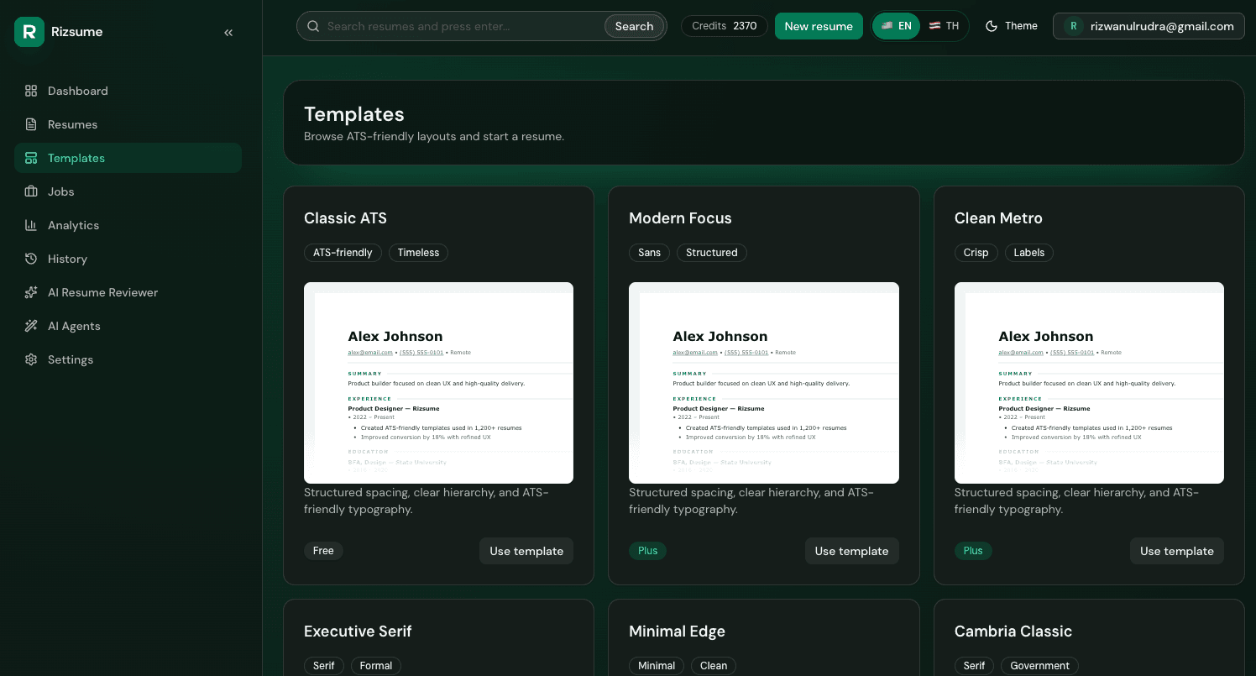This screenshot has height=676, width=1256.
Task: Use template for Classic ATS
Action: 526,551
